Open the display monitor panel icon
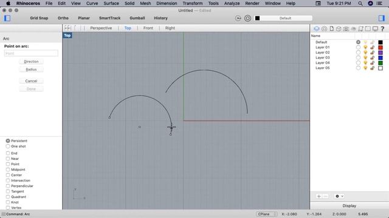Image resolution: width=389 pixels, height=218 pixels. click(375, 29)
